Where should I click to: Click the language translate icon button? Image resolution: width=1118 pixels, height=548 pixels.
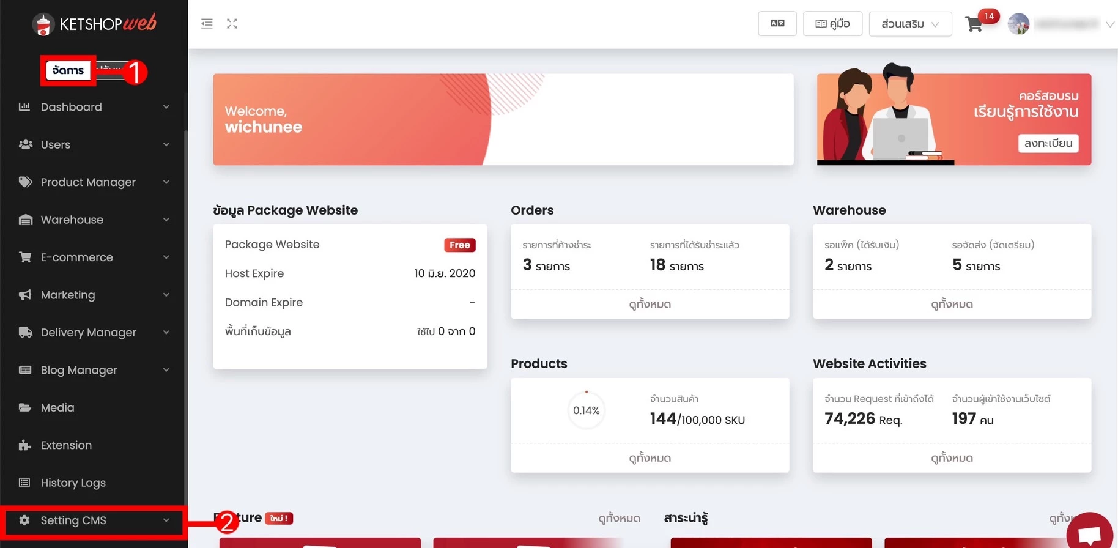[777, 24]
